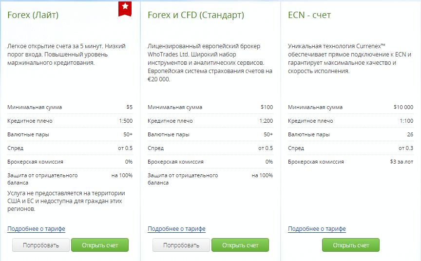Click the WhoTrades Ltd broker description text
This screenshot has width=421, height=261.
[x=210, y=62]
